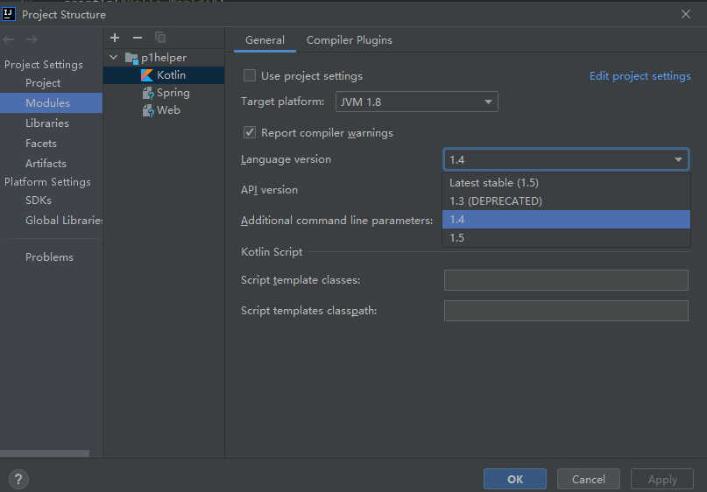707x492 pixels.
Task: Click the Language version label
Action: click(x=286, y=159)
